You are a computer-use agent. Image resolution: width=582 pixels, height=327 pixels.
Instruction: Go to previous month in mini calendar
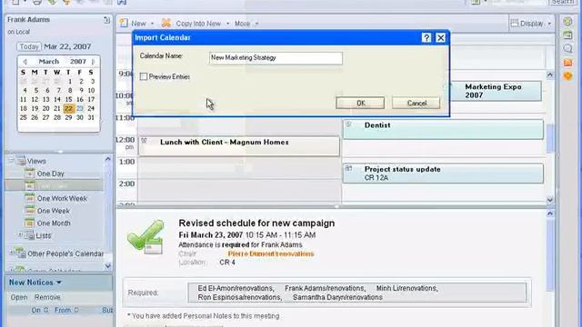tap(25, 62)
